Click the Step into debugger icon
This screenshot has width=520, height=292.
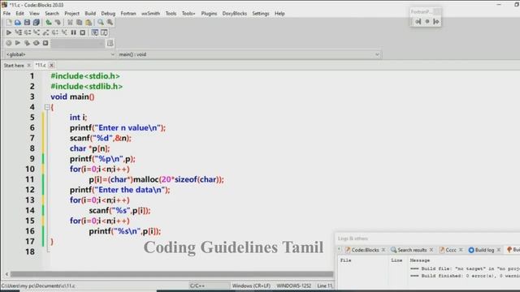(x=37, y=32)
